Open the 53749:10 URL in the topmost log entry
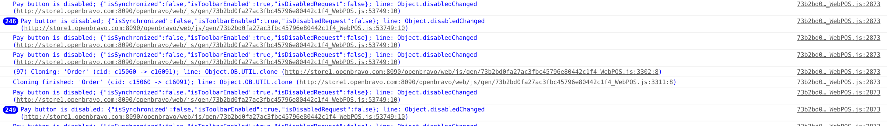The height and width of the screenshot is (126, 887). pos(207,11)
